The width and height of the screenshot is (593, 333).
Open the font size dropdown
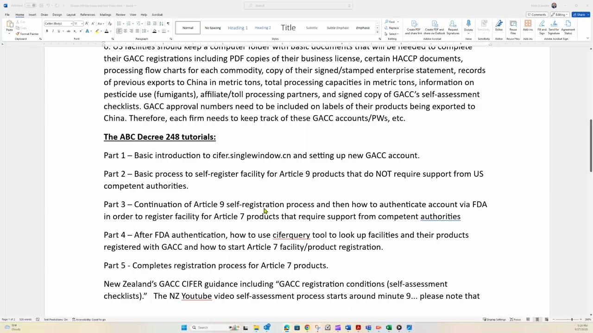(x=82, y=24)
